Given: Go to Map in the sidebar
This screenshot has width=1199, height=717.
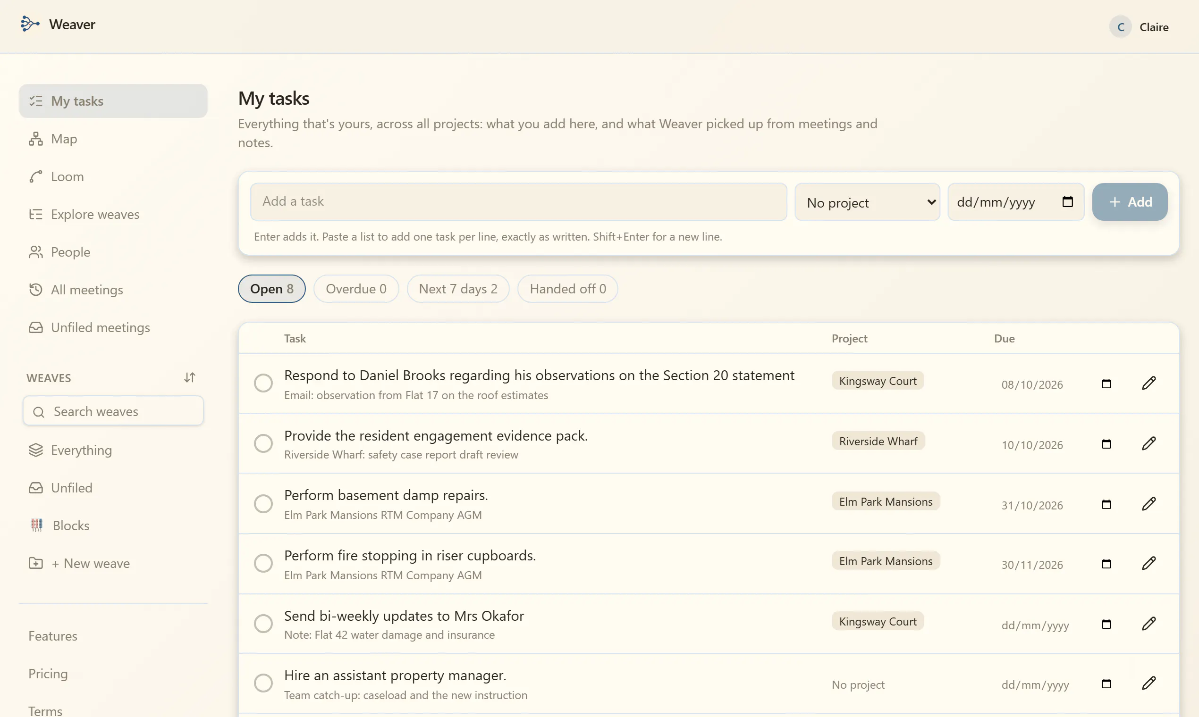Looking at the screenshot, I should point(113,139).
